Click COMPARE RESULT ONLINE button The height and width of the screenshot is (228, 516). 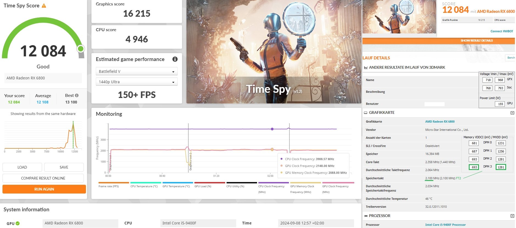(x=43, y=178)
